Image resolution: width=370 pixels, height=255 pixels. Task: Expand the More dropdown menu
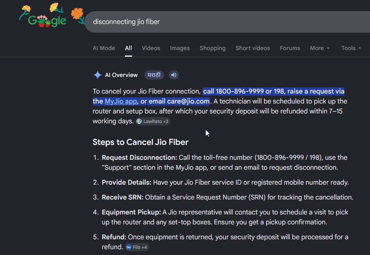[x=320, y=48]
